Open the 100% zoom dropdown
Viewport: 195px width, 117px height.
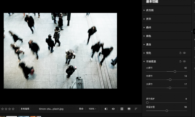pos(92,109)
